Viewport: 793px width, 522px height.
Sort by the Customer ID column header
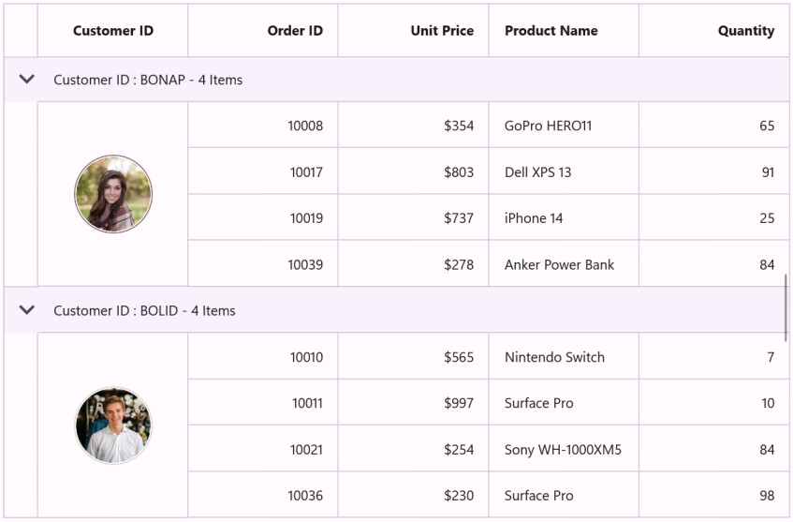[112, 31]
